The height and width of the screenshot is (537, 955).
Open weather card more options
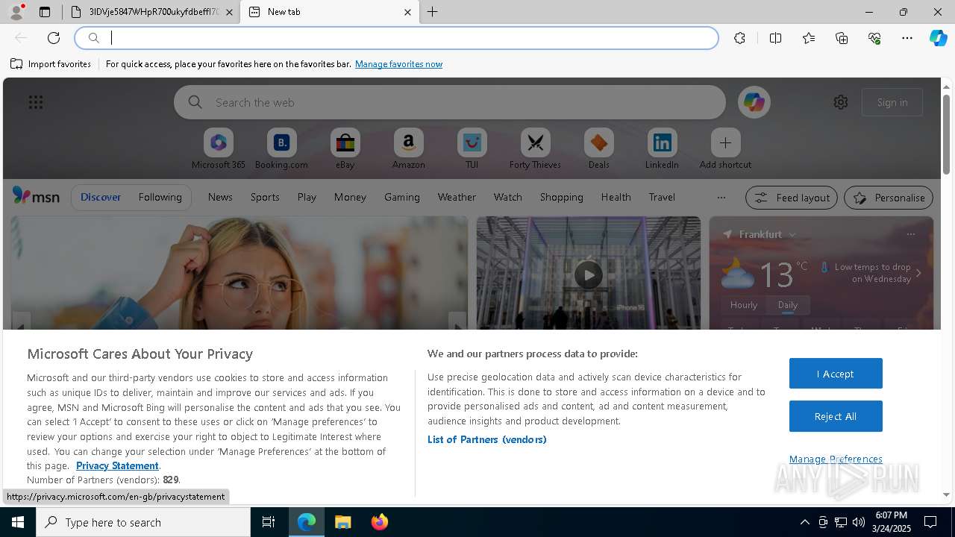click(910, 234)
